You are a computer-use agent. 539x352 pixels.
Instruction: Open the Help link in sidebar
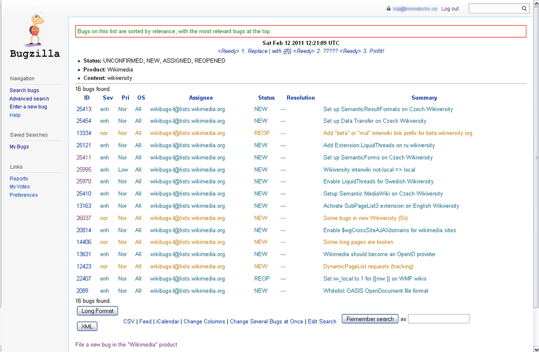coord(15,115)
